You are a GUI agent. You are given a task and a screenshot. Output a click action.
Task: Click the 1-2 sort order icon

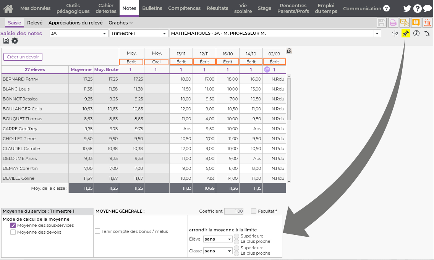pyautogui.click(x=395, y=34)
